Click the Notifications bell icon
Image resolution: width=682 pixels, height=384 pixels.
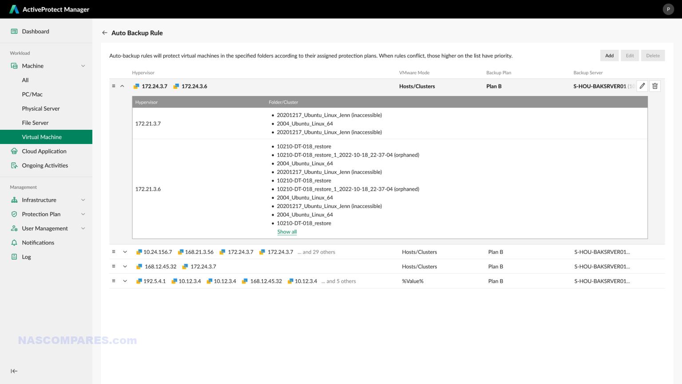tap(38, 242)
